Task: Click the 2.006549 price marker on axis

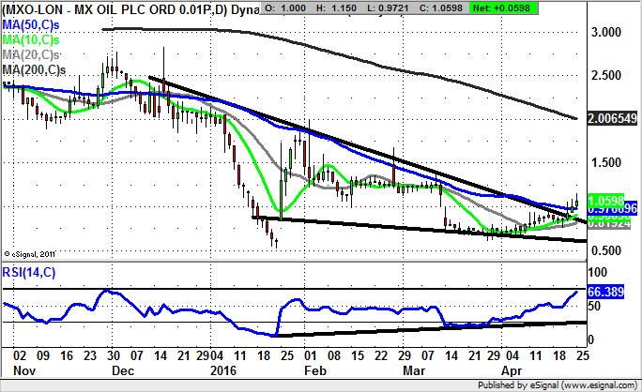Action: point(611,119)
